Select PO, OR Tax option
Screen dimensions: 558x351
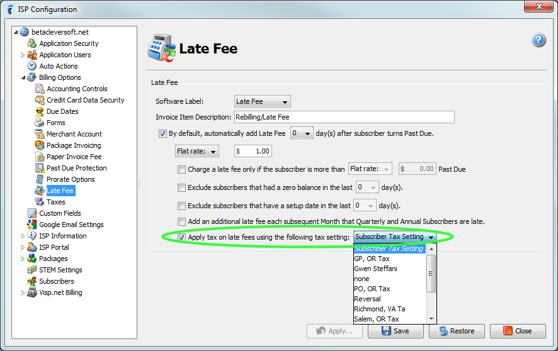390,289
